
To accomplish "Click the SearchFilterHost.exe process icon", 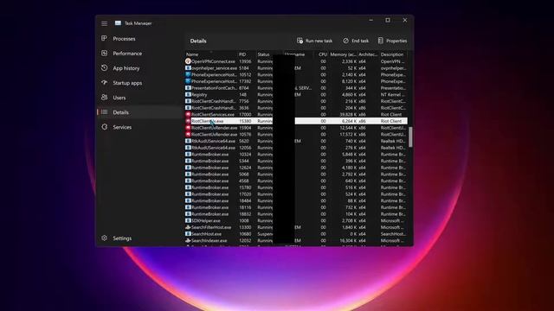I will [x=188, y=227].
